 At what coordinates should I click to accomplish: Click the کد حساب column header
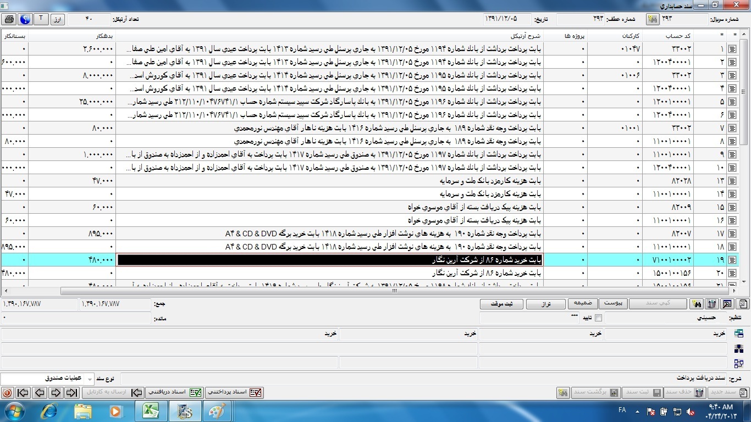coord(667,36)
